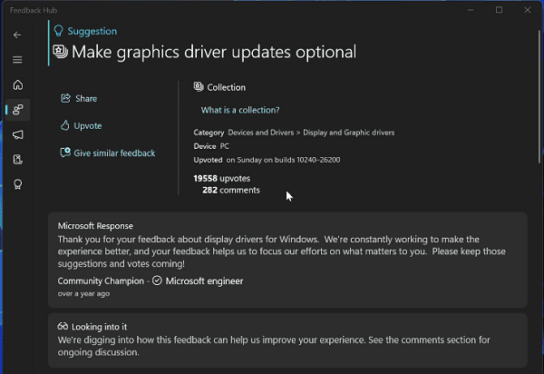
Task: Go back using the back arrow
Action: coord(17,35)
